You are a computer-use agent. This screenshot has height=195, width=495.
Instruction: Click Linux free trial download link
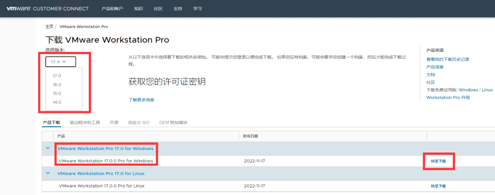coord(487,90)
